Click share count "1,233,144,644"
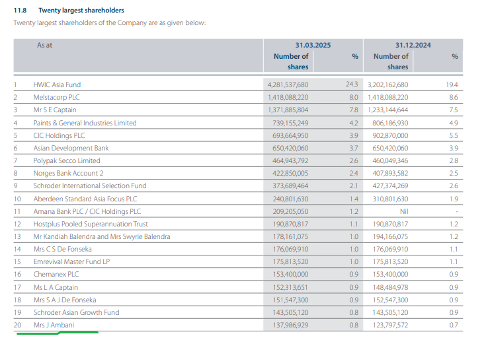This screenshot has width=486, height=340. tap(387, 110)
